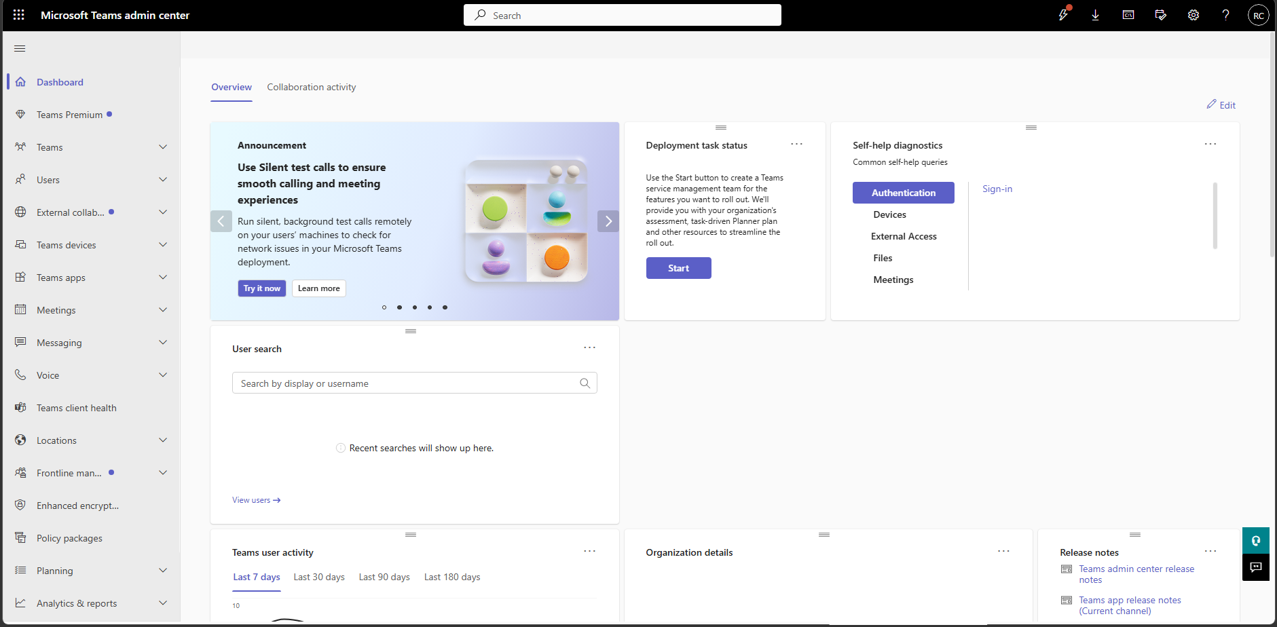Switch to the Collaboration activity tab
The height and width of the screenshot is (627, 1277).
312,88
